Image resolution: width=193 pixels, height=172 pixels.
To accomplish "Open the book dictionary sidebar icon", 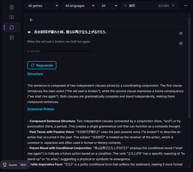I will click(12, 17).
